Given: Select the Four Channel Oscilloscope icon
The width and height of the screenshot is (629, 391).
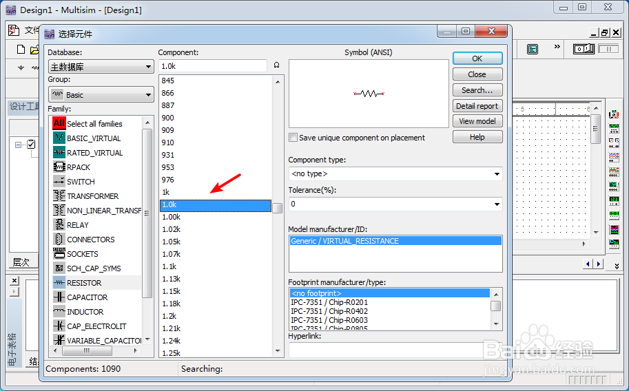Looking at the screenshot, I should pyautogui.click(x=614, y=171).
